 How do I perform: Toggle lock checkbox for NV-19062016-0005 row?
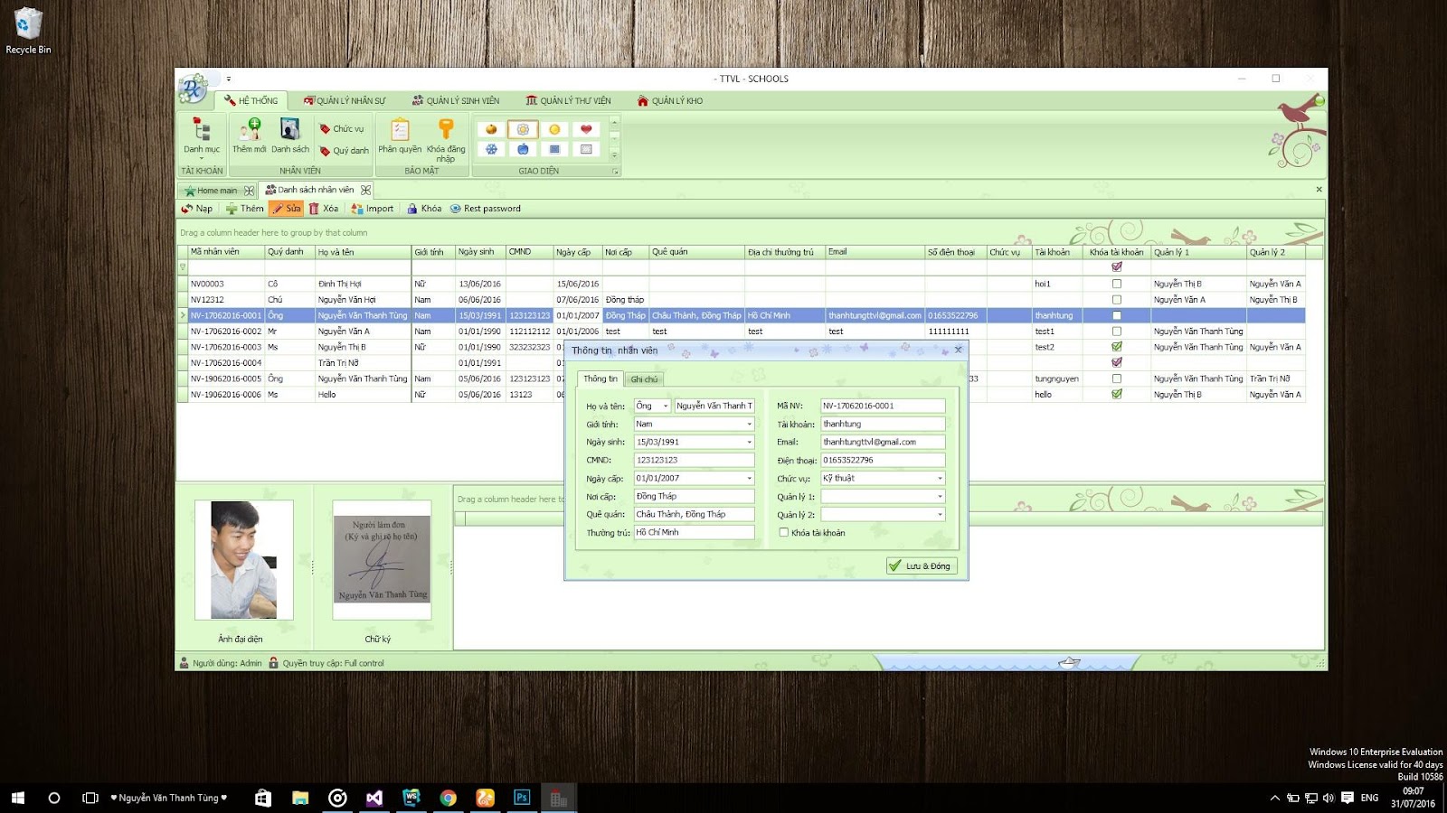(1117, 378)
